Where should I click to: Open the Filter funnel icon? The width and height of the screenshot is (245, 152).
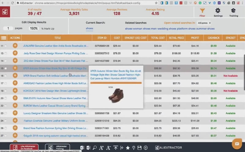[x=202, y=12]
